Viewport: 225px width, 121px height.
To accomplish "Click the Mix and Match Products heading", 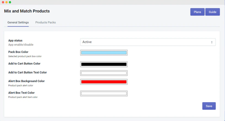I will coord(27,11).
